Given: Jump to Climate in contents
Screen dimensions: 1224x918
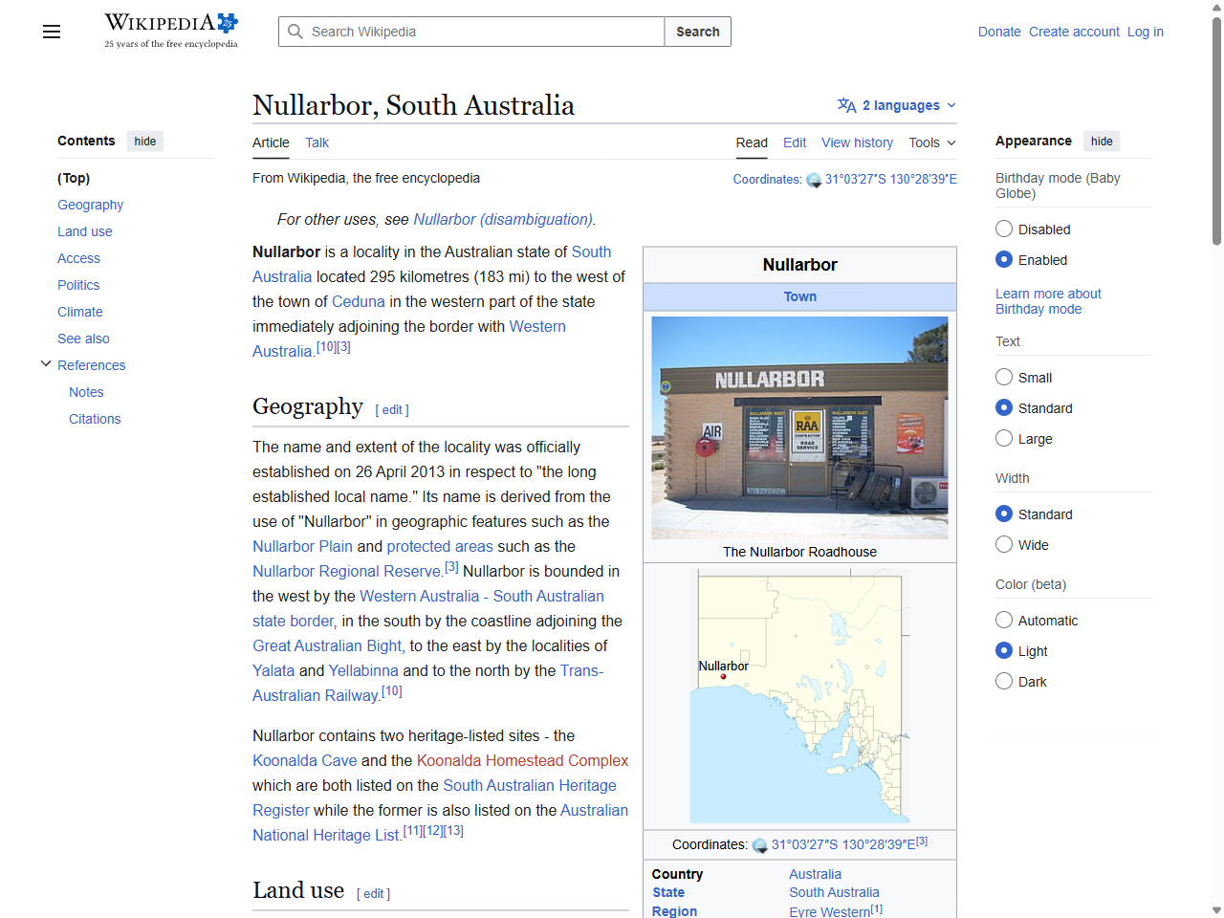Looking at the screenshot, I should pos(80,312).
